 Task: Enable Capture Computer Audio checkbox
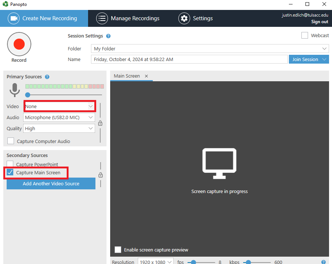point(11,141)
